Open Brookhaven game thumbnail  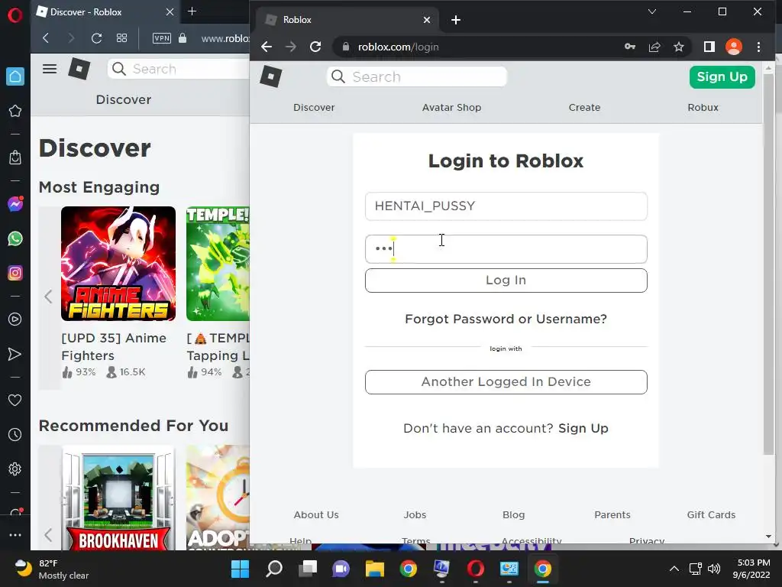pyautogui.click(x=118, y=498)
